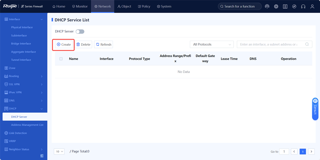Click the Go to page number field
This screenshot has height=160, width=320.
[284, 152]
